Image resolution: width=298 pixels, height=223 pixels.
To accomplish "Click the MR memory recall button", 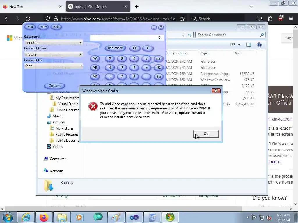I will 95,68.
